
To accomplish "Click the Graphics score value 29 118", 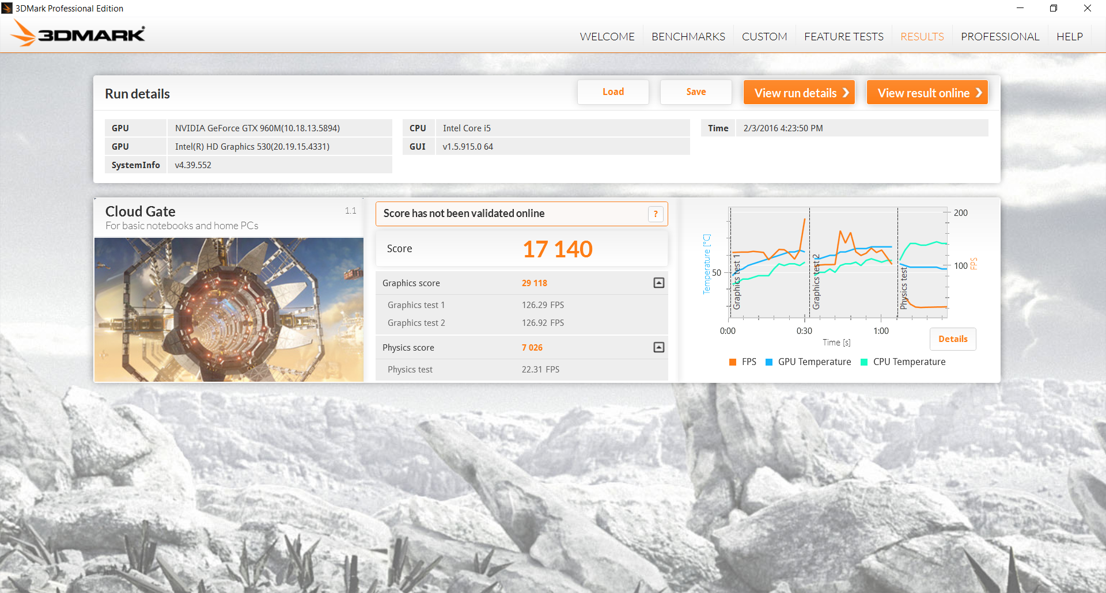I will click(535, 283).
